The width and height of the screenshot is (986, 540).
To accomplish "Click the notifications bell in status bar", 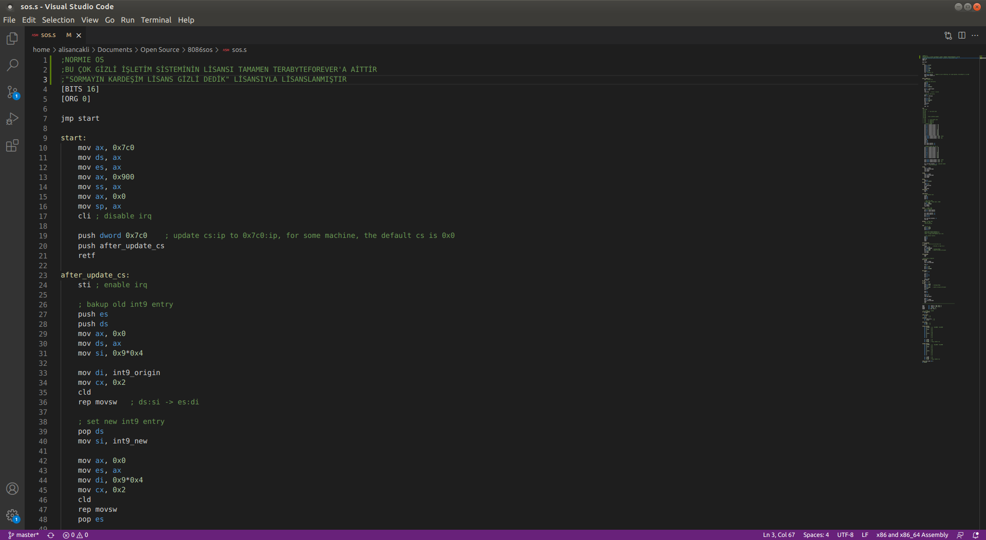I will tap(975, 534).
